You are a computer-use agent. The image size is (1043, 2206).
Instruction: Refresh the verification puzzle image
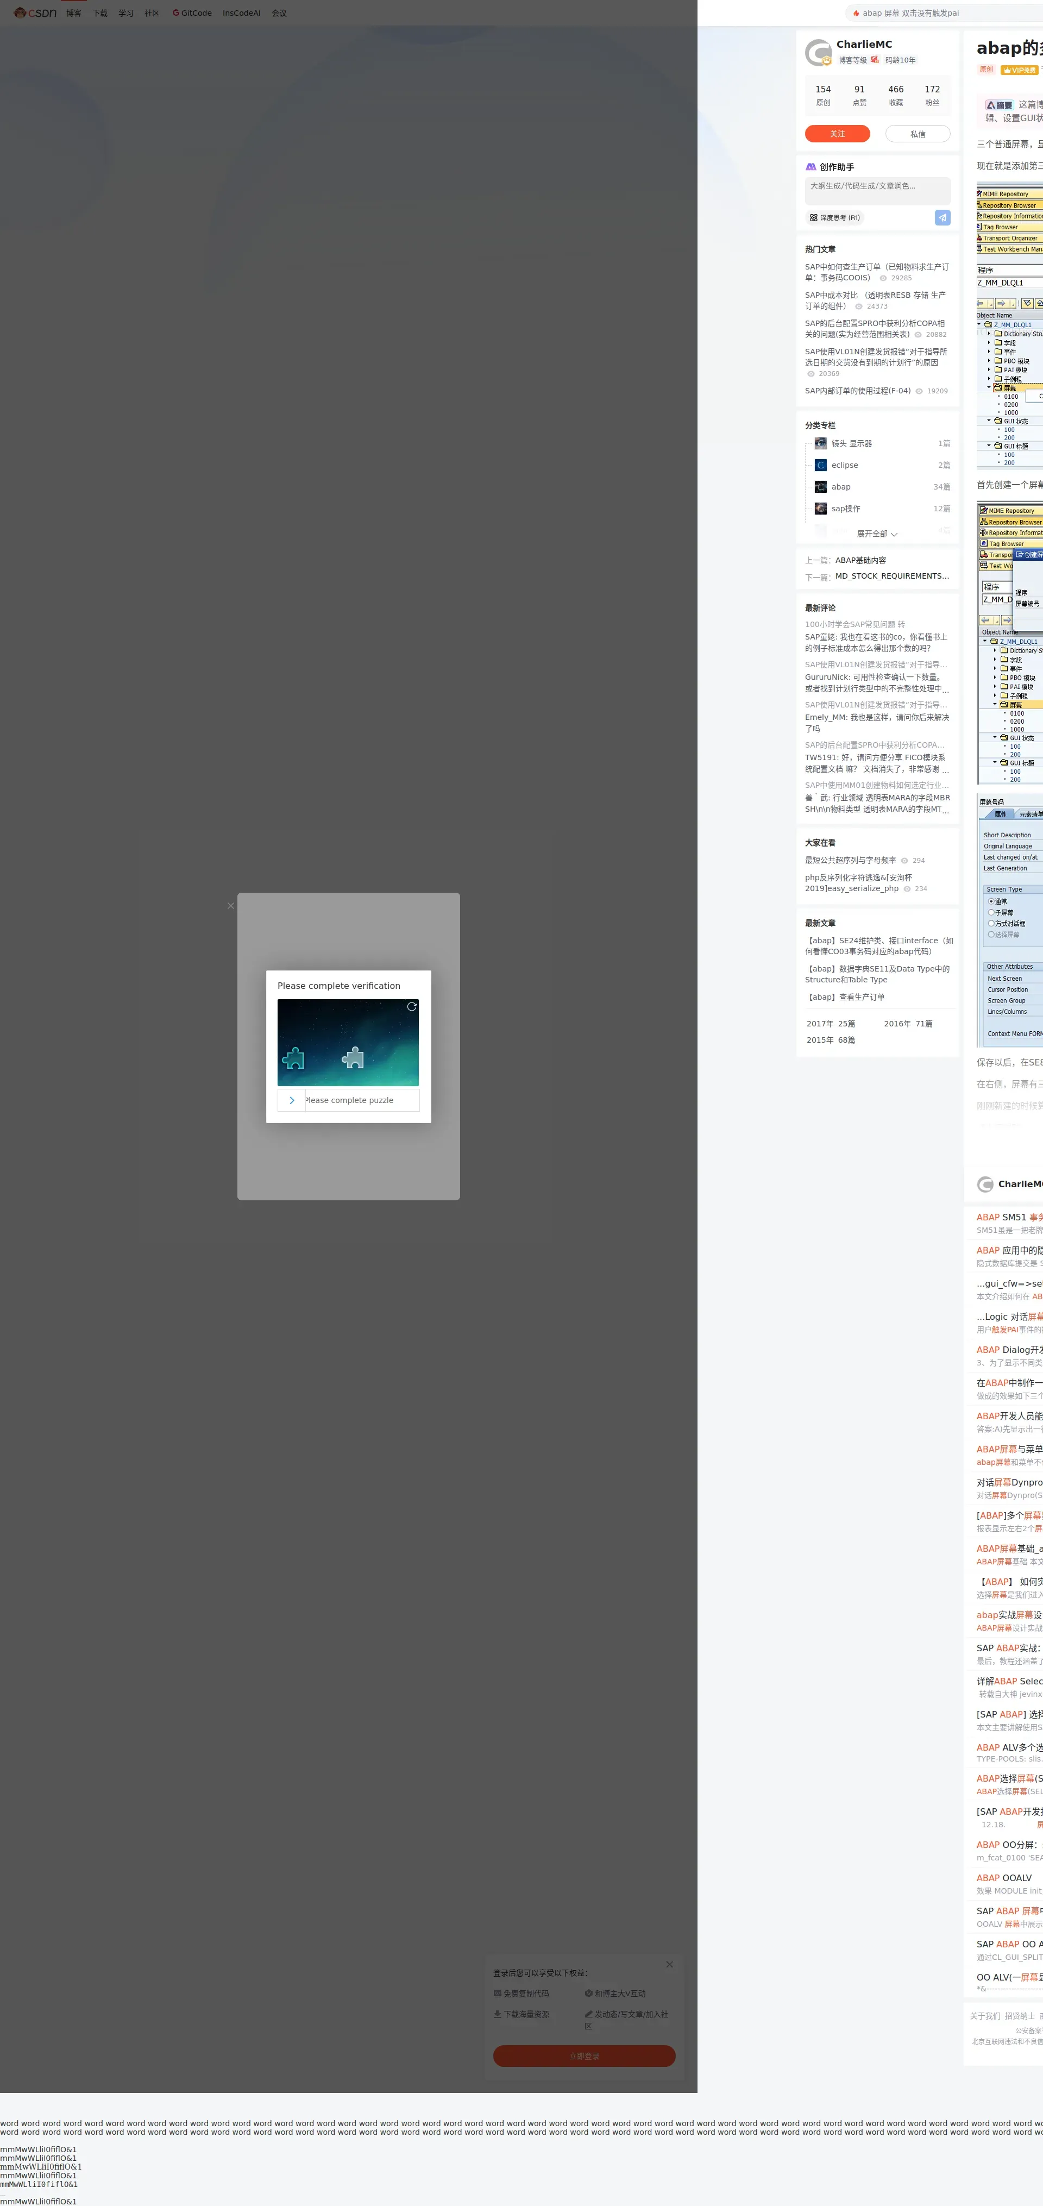point(412,1006)
